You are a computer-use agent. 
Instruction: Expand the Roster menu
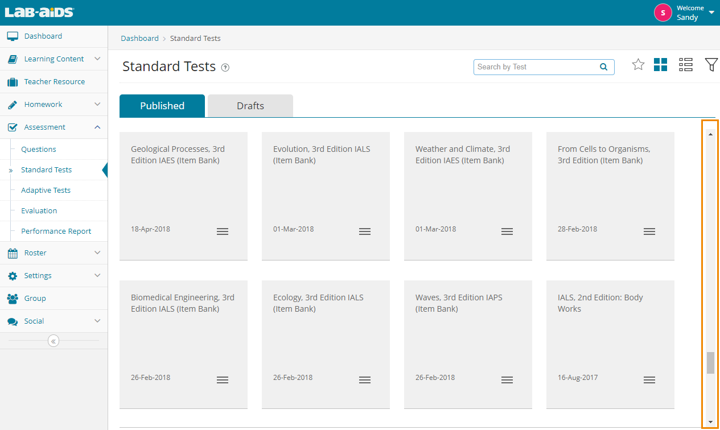[x=97, y=253]
